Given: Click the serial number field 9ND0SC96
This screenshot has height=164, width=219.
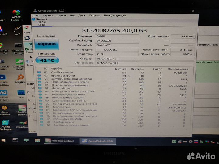Looking at the screenshot, I should click(117, 41).
